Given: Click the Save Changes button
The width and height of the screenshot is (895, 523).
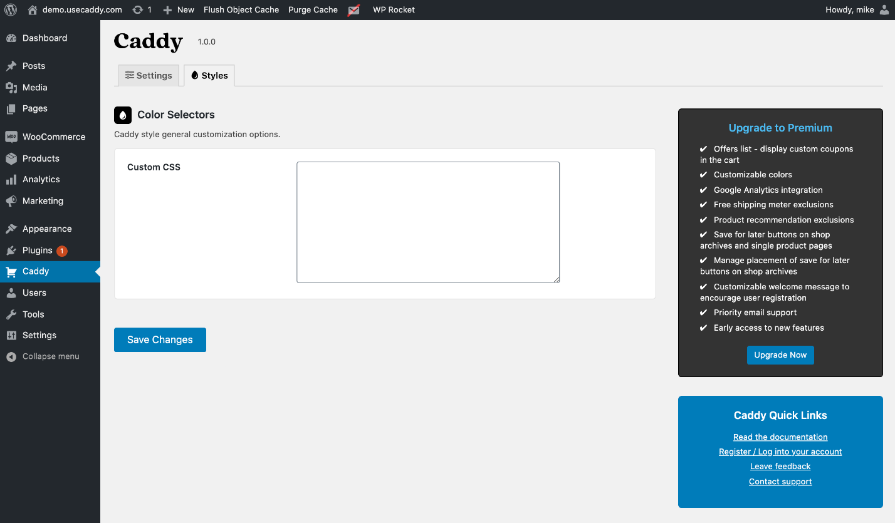Looking at the screenshot, I should tap(160, 339).
